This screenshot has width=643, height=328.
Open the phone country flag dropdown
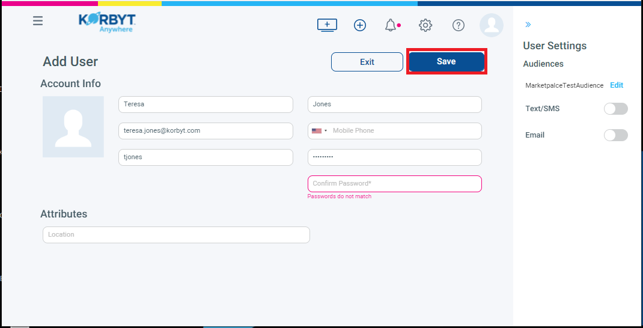[x=319, y=131]
